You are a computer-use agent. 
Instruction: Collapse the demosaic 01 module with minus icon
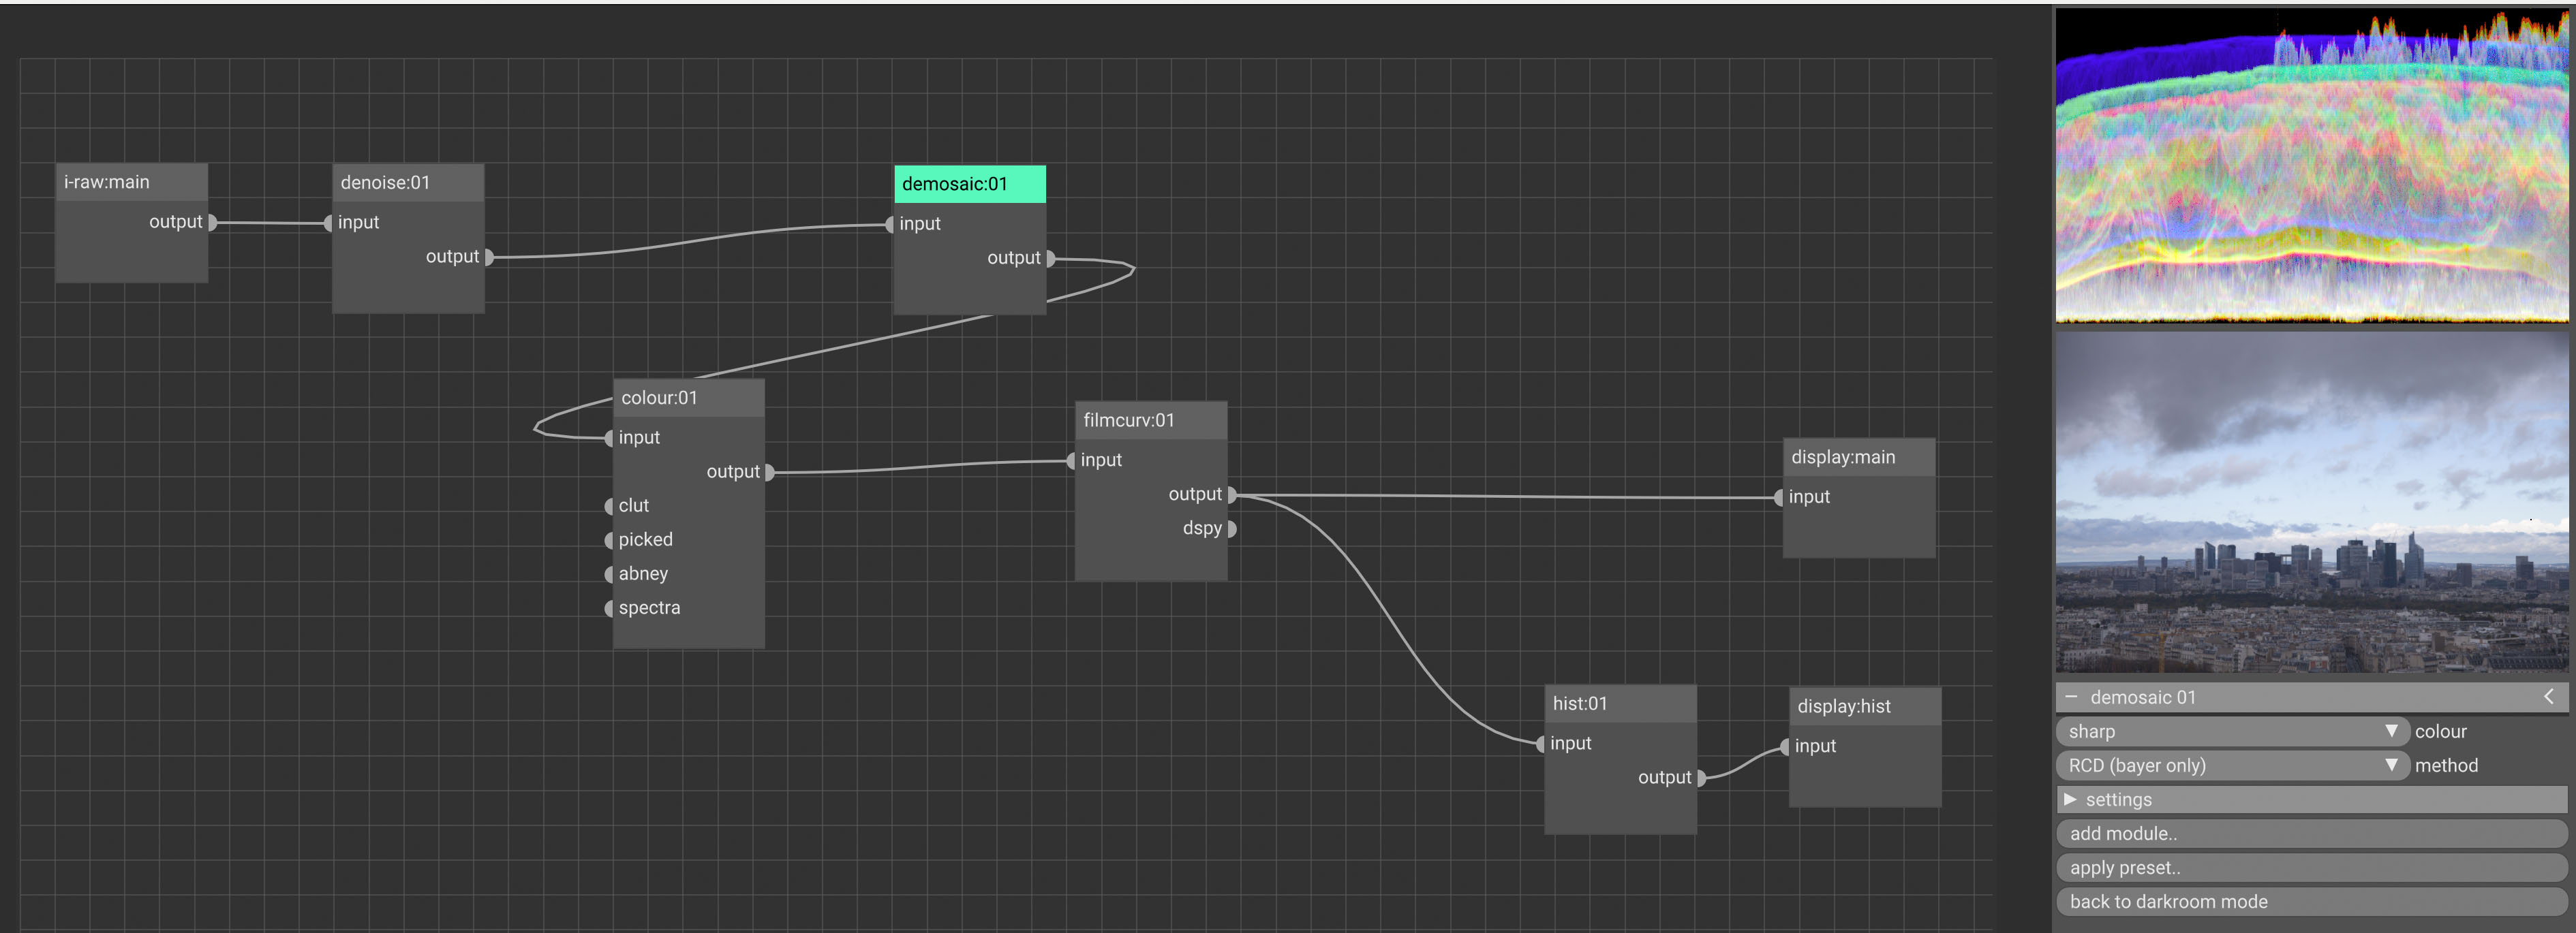coord(2071,697)
